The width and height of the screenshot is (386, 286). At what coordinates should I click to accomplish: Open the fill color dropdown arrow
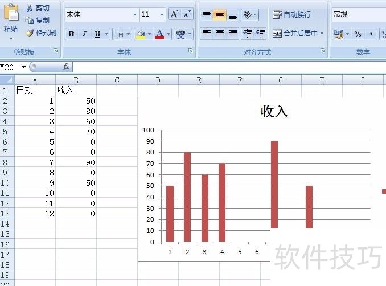tap(149, 34)
